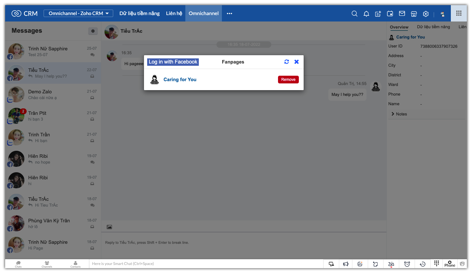This screenshot has height=273, width=472.
Task: Open the mail icon in header
Action: [x=402, y=13]
